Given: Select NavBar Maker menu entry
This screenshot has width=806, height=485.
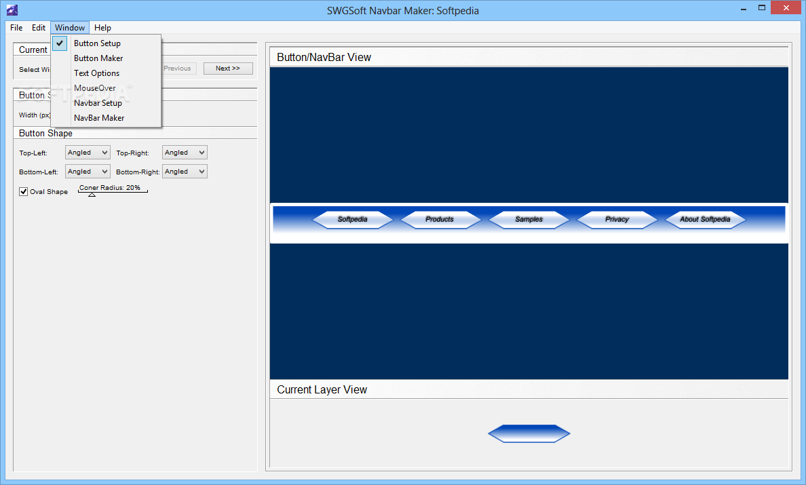Looking at the screenshot, I should 107,117.
